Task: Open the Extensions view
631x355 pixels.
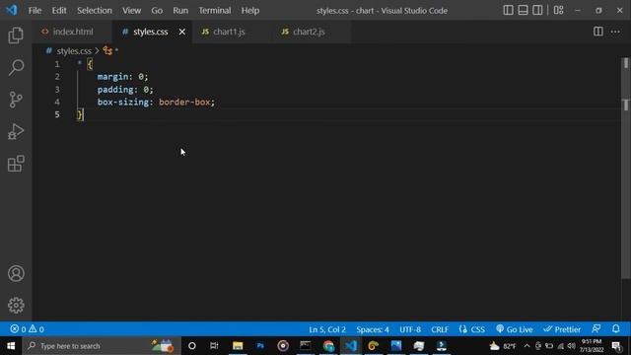Action: 16,164
